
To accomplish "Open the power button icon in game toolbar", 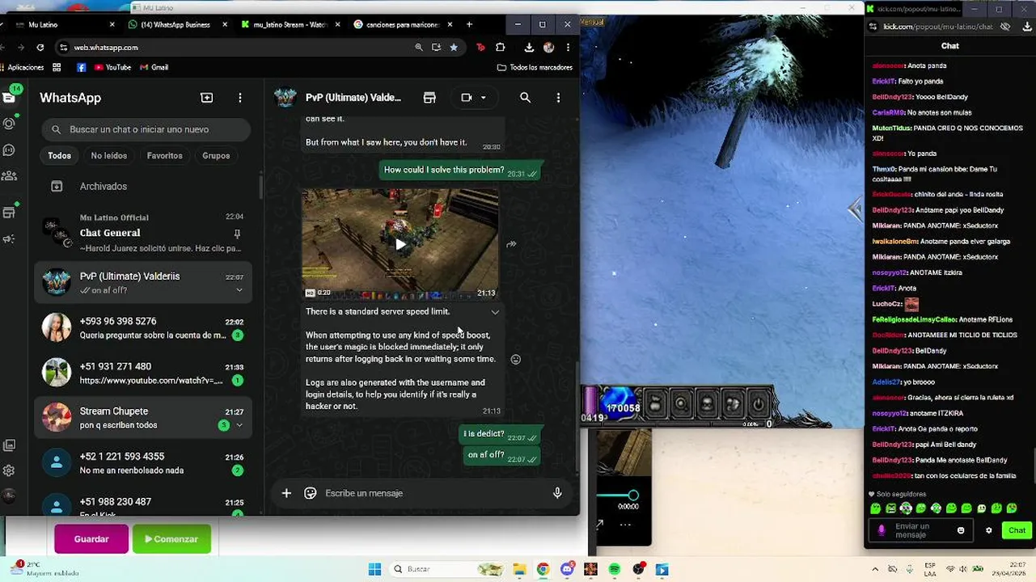I will pos(759,403).
